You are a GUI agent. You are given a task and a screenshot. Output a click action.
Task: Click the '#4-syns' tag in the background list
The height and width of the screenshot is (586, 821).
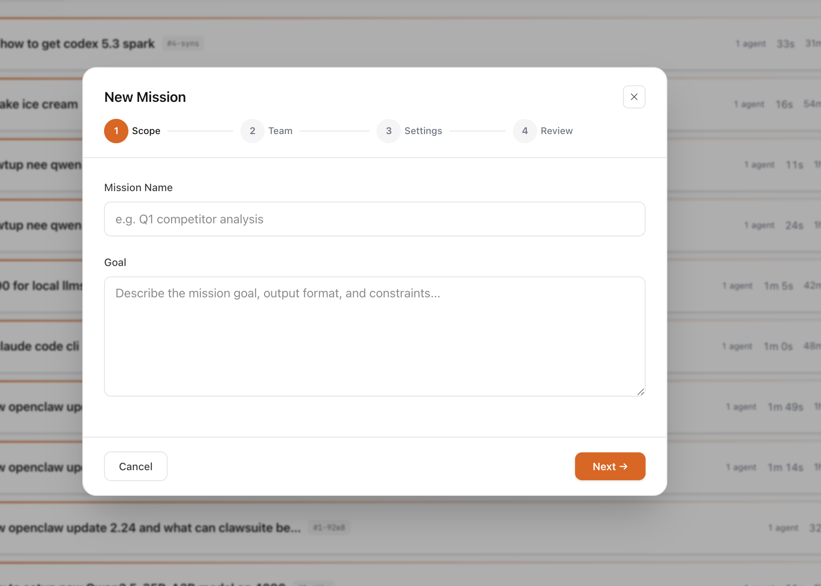click(x=183, y=44)
